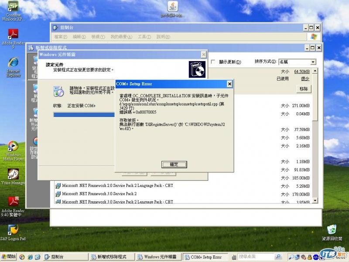The width and height of the screenshot is (349, 262).
Task: Open the 我的最愛(A) menu in 控制台 window
Action: click(121, 37)
